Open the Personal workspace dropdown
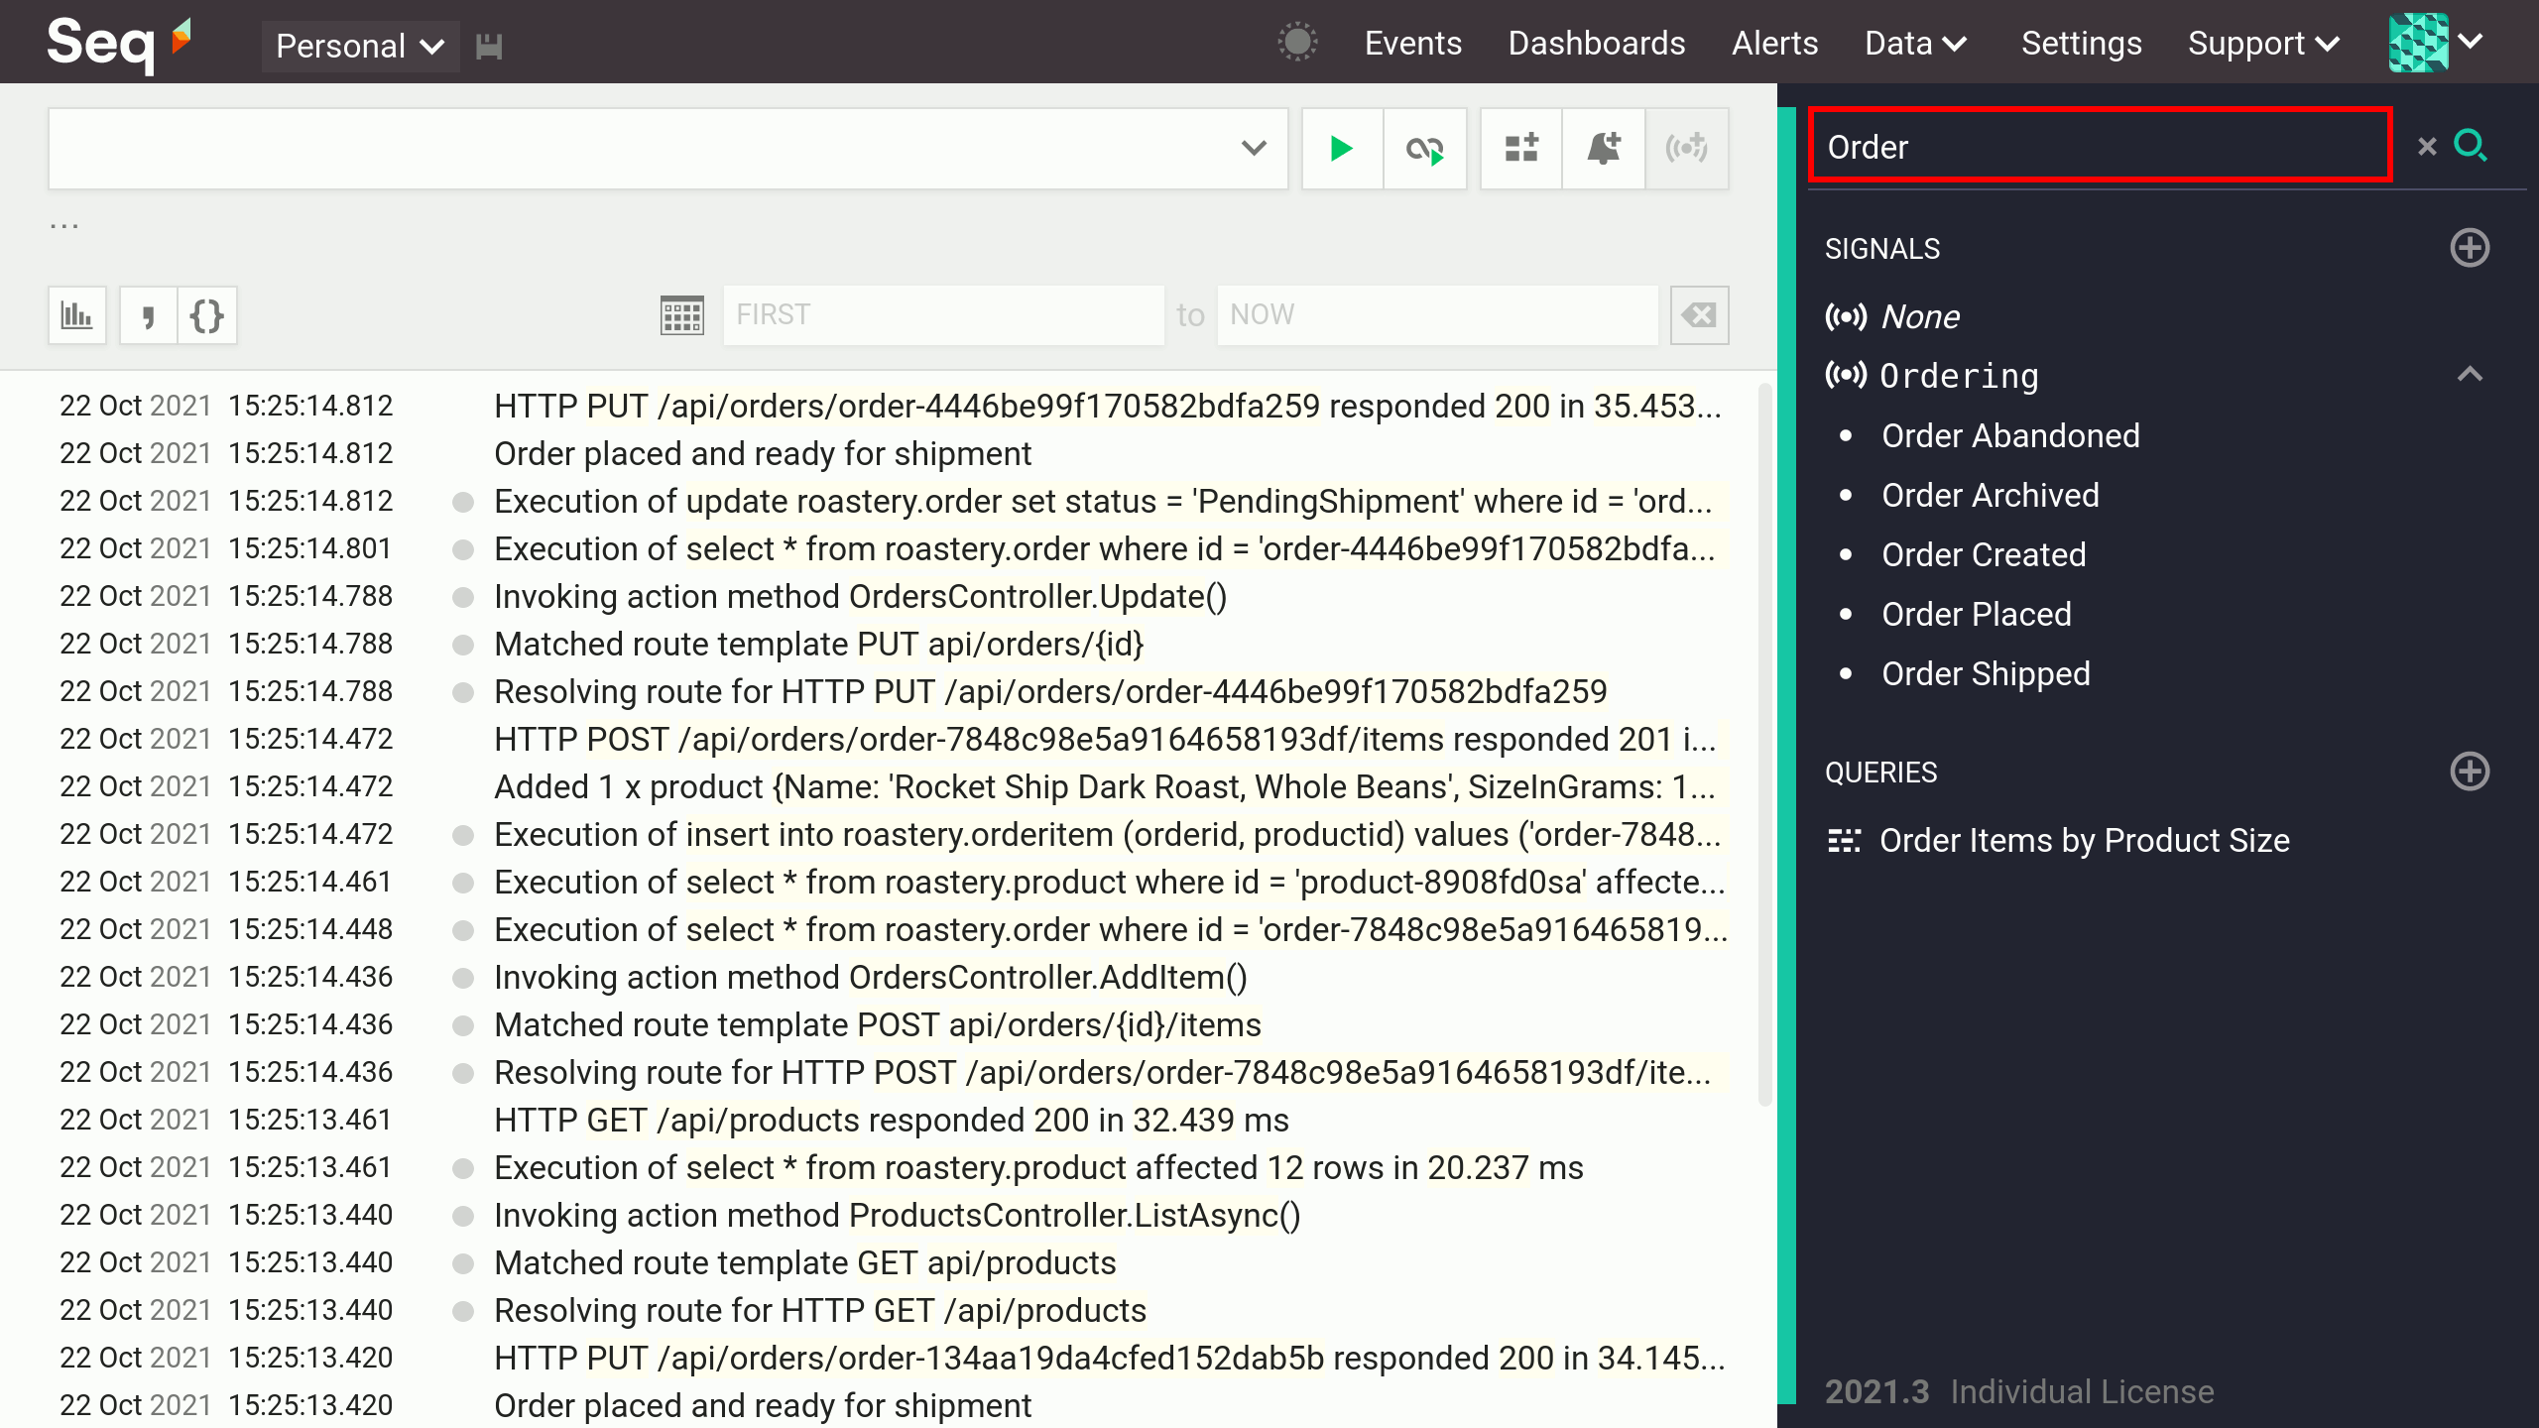The image size is (2539, 1428). point(360,46)
